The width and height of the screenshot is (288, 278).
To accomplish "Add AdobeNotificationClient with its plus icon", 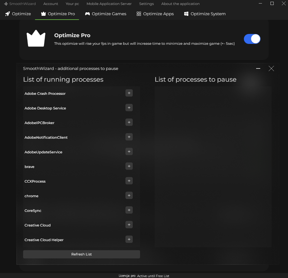I will click(129, 137).
